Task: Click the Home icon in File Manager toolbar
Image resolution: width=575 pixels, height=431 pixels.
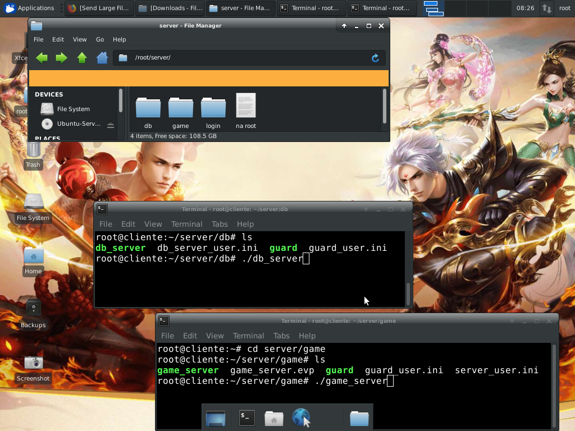Action: click(102, 58)
